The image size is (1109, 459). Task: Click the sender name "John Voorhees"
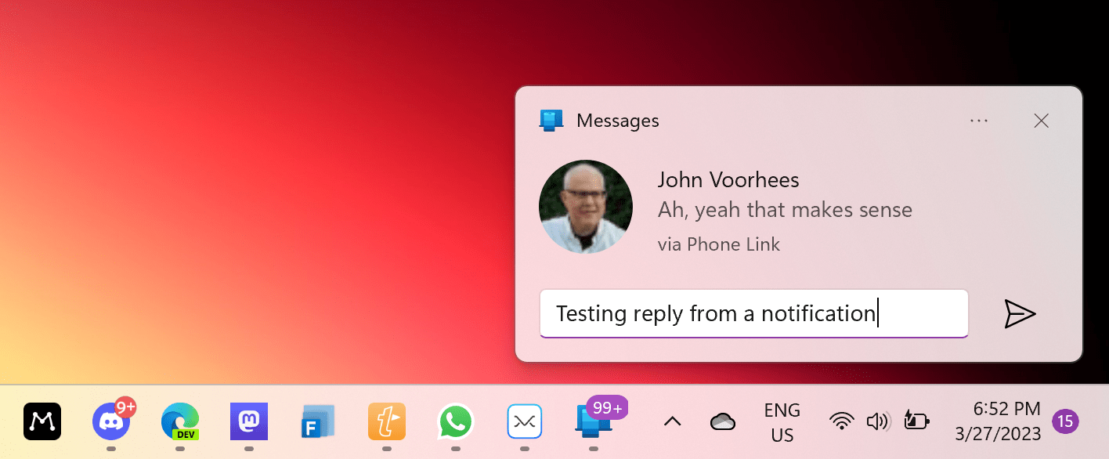coord(728,180)
